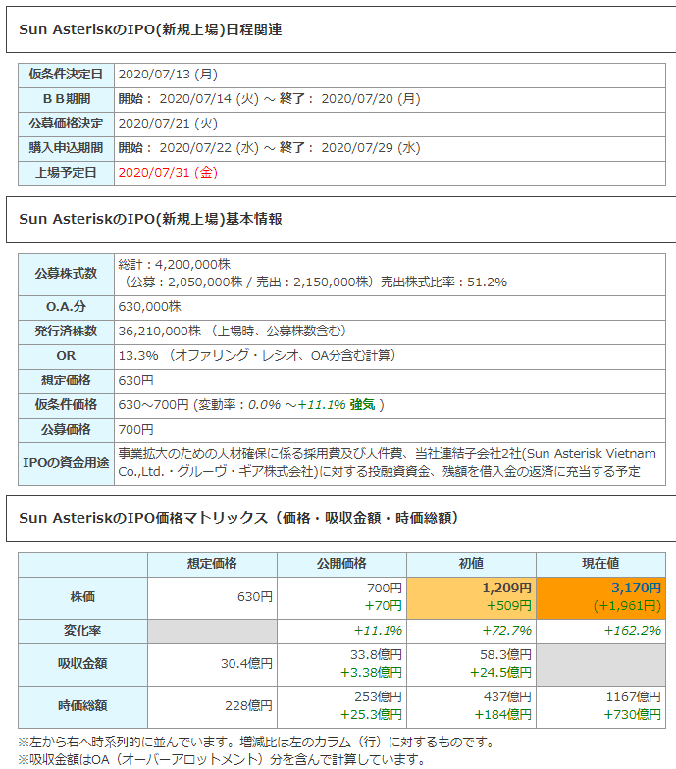The width and height of the screenshot is (676, 769).
Task: Click the 総計：4,200,000株 line
Action: point(175,265)
